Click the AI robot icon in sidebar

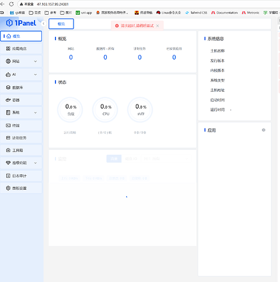(x=8, y=75)
